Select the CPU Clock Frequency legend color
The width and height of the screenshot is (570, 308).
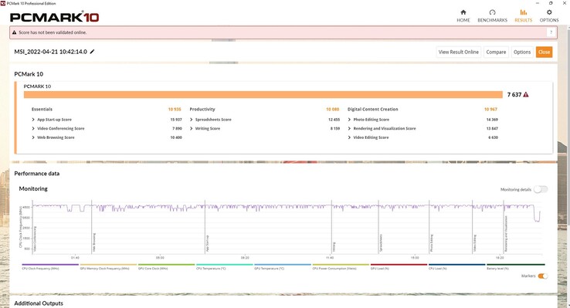pyautogui.click(x=50, y=265)
